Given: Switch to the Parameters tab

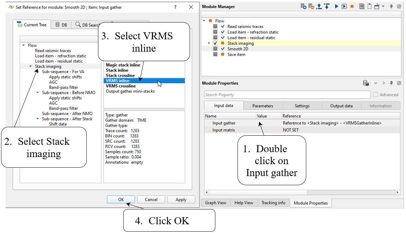Looking at the screenshot, I should 263,106.
